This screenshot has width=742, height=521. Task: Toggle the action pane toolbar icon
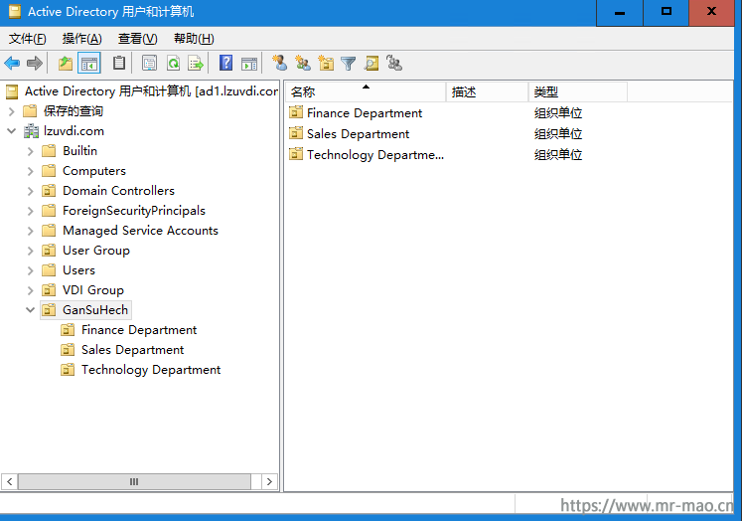click(x=249, y=63)
